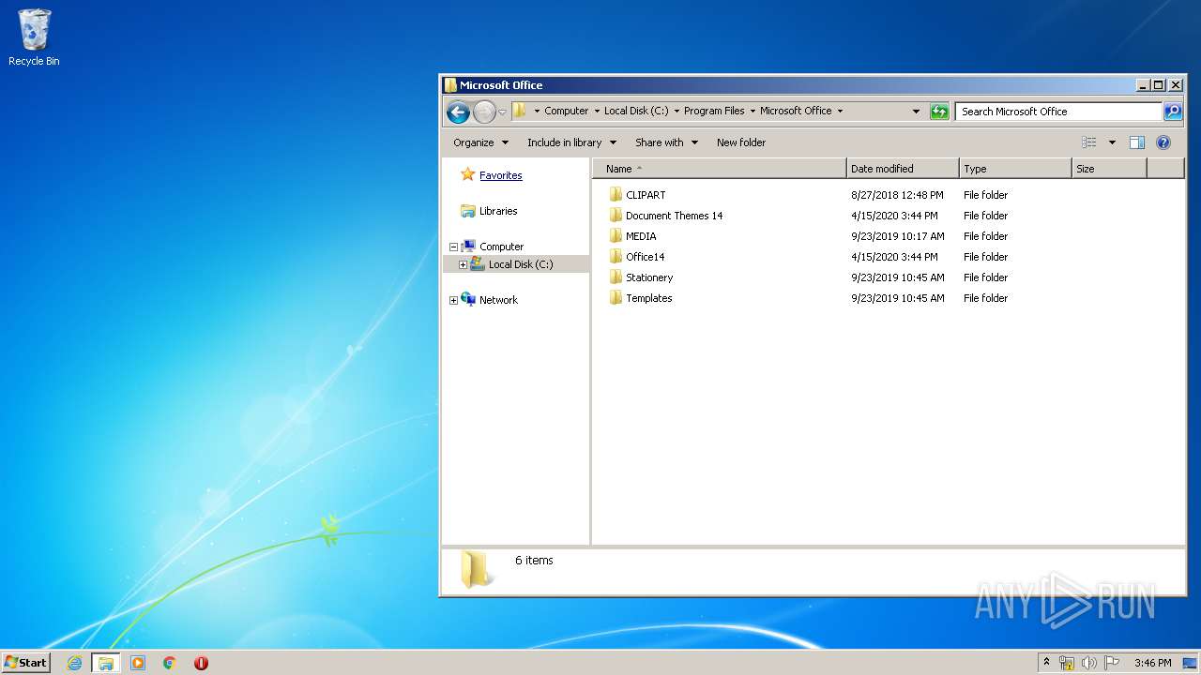
Task: Open dropdown arrow after Computer breadcrumb
Action: click(x=597, y=111)
